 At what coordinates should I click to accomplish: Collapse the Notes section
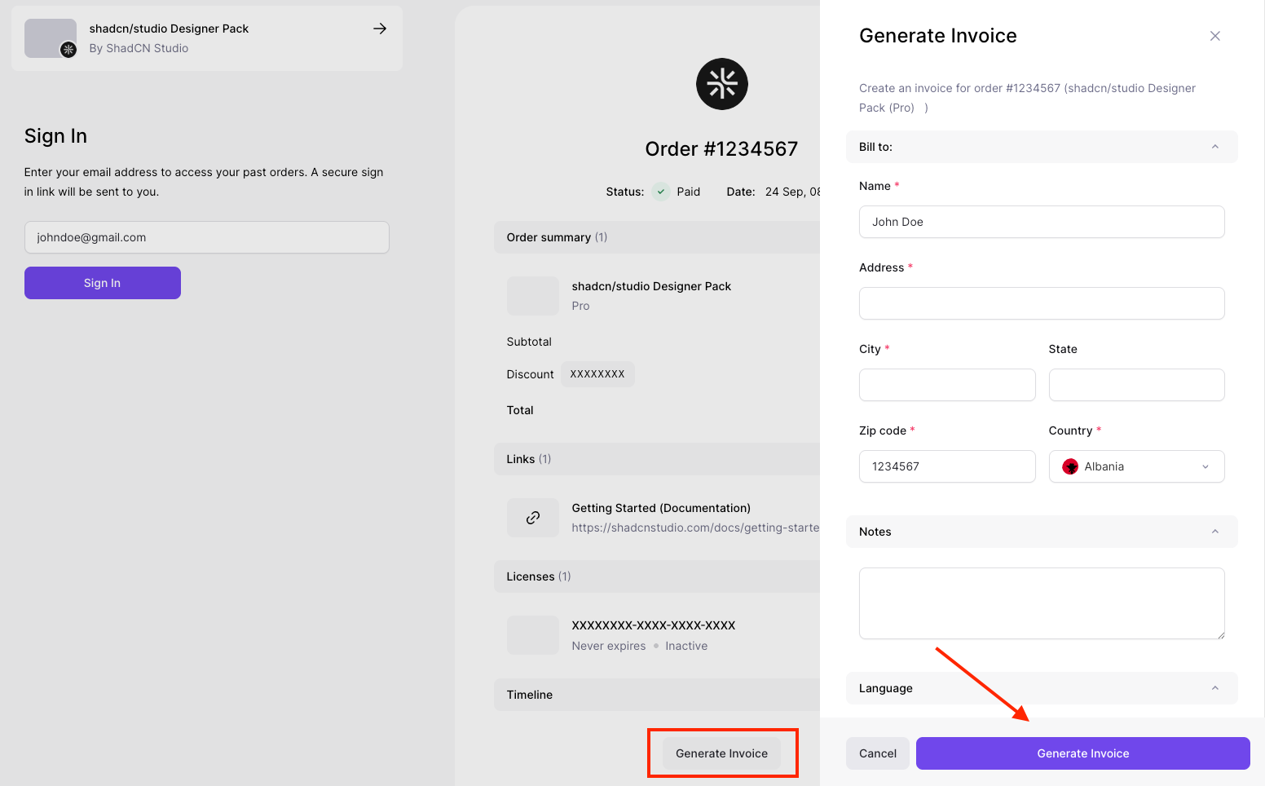[1214, 532]
